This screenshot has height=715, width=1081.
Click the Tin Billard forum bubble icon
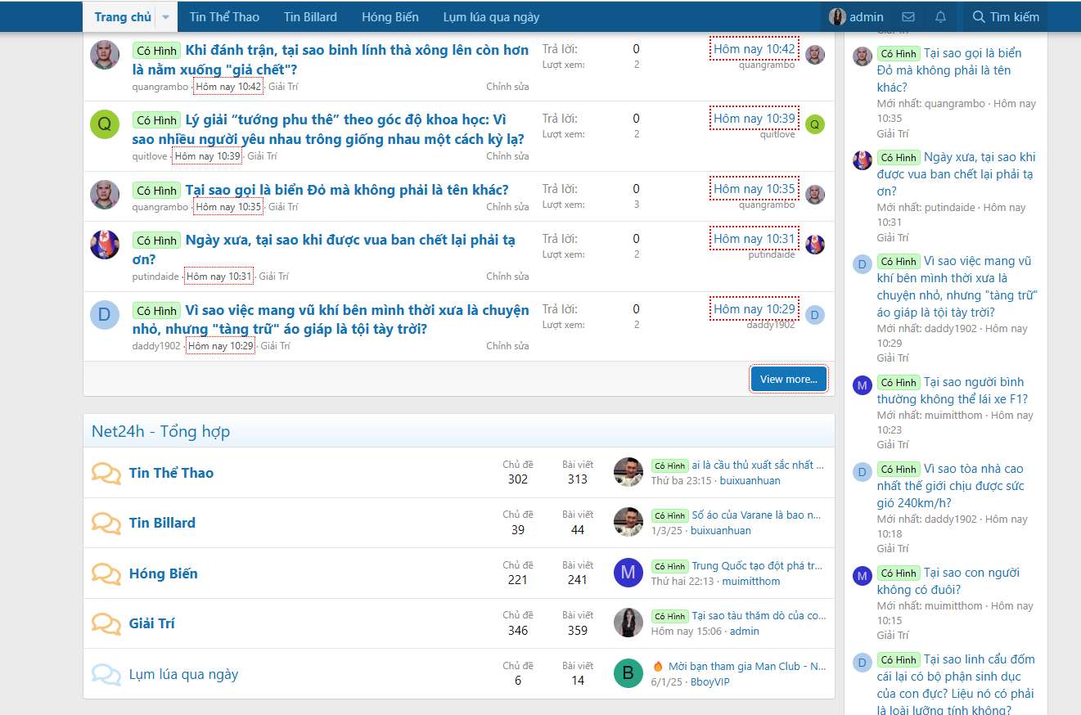106,524
